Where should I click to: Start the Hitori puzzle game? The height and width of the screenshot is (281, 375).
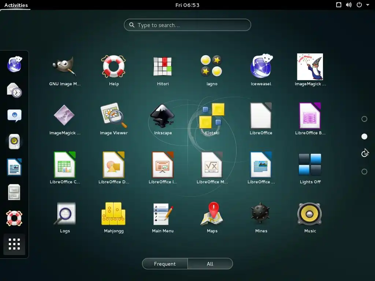(163, 71)
